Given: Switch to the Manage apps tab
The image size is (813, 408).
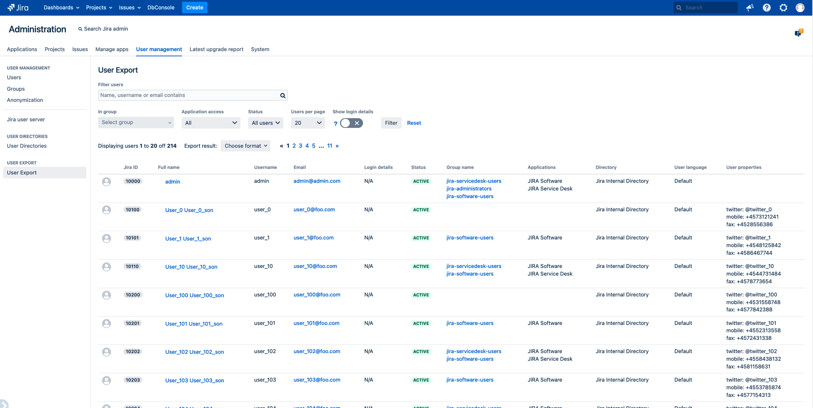Looking at the screenshot, I should coord(112,49).
